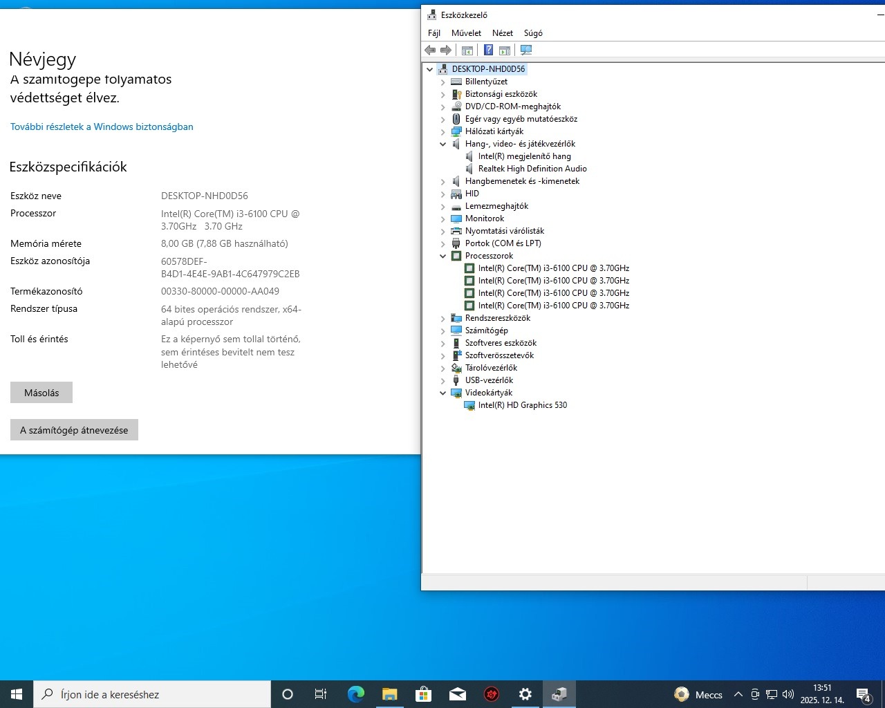Show hidden system tray icons
Image resolution: width=885 pixels, height=708 pixels.
[x=738, y=695]
